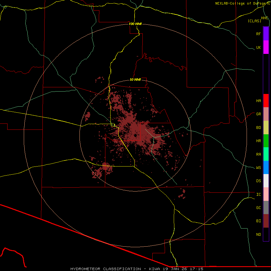
Task: Click the biological echo cluster southwest of radar
Action: click(102, 170)
